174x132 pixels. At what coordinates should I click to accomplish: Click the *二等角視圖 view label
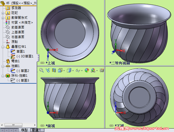[120, 63]
